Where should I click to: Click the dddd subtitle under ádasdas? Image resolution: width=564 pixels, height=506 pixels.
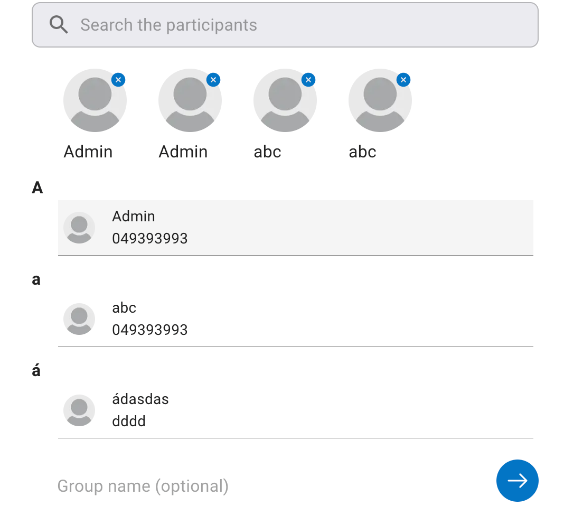tap(129, 421)
